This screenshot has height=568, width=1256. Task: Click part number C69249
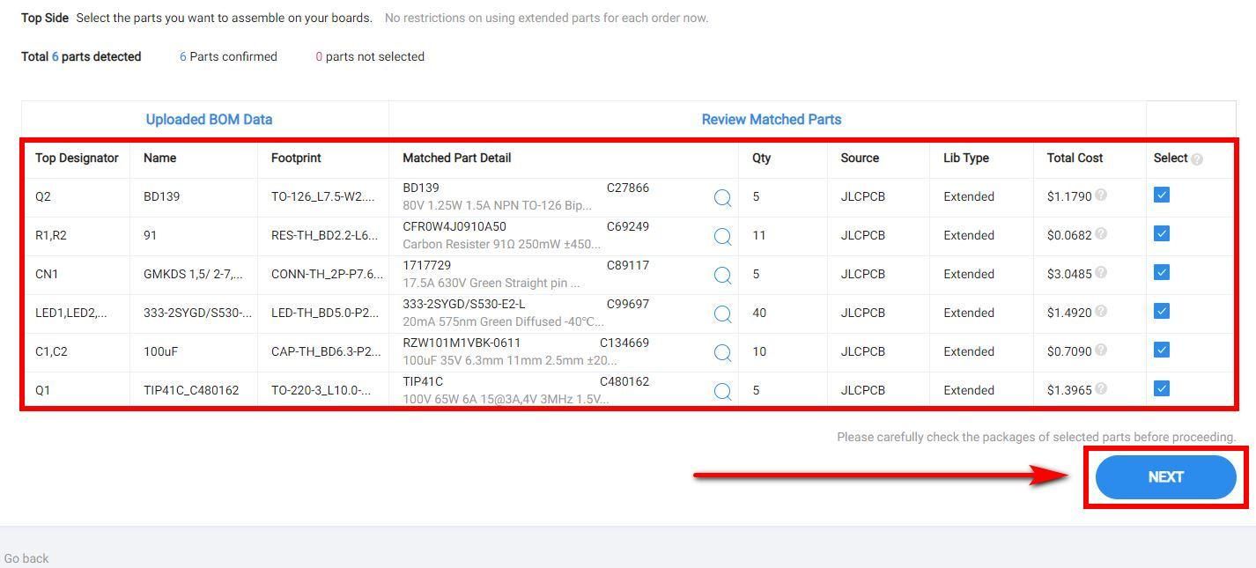point(628,226)
